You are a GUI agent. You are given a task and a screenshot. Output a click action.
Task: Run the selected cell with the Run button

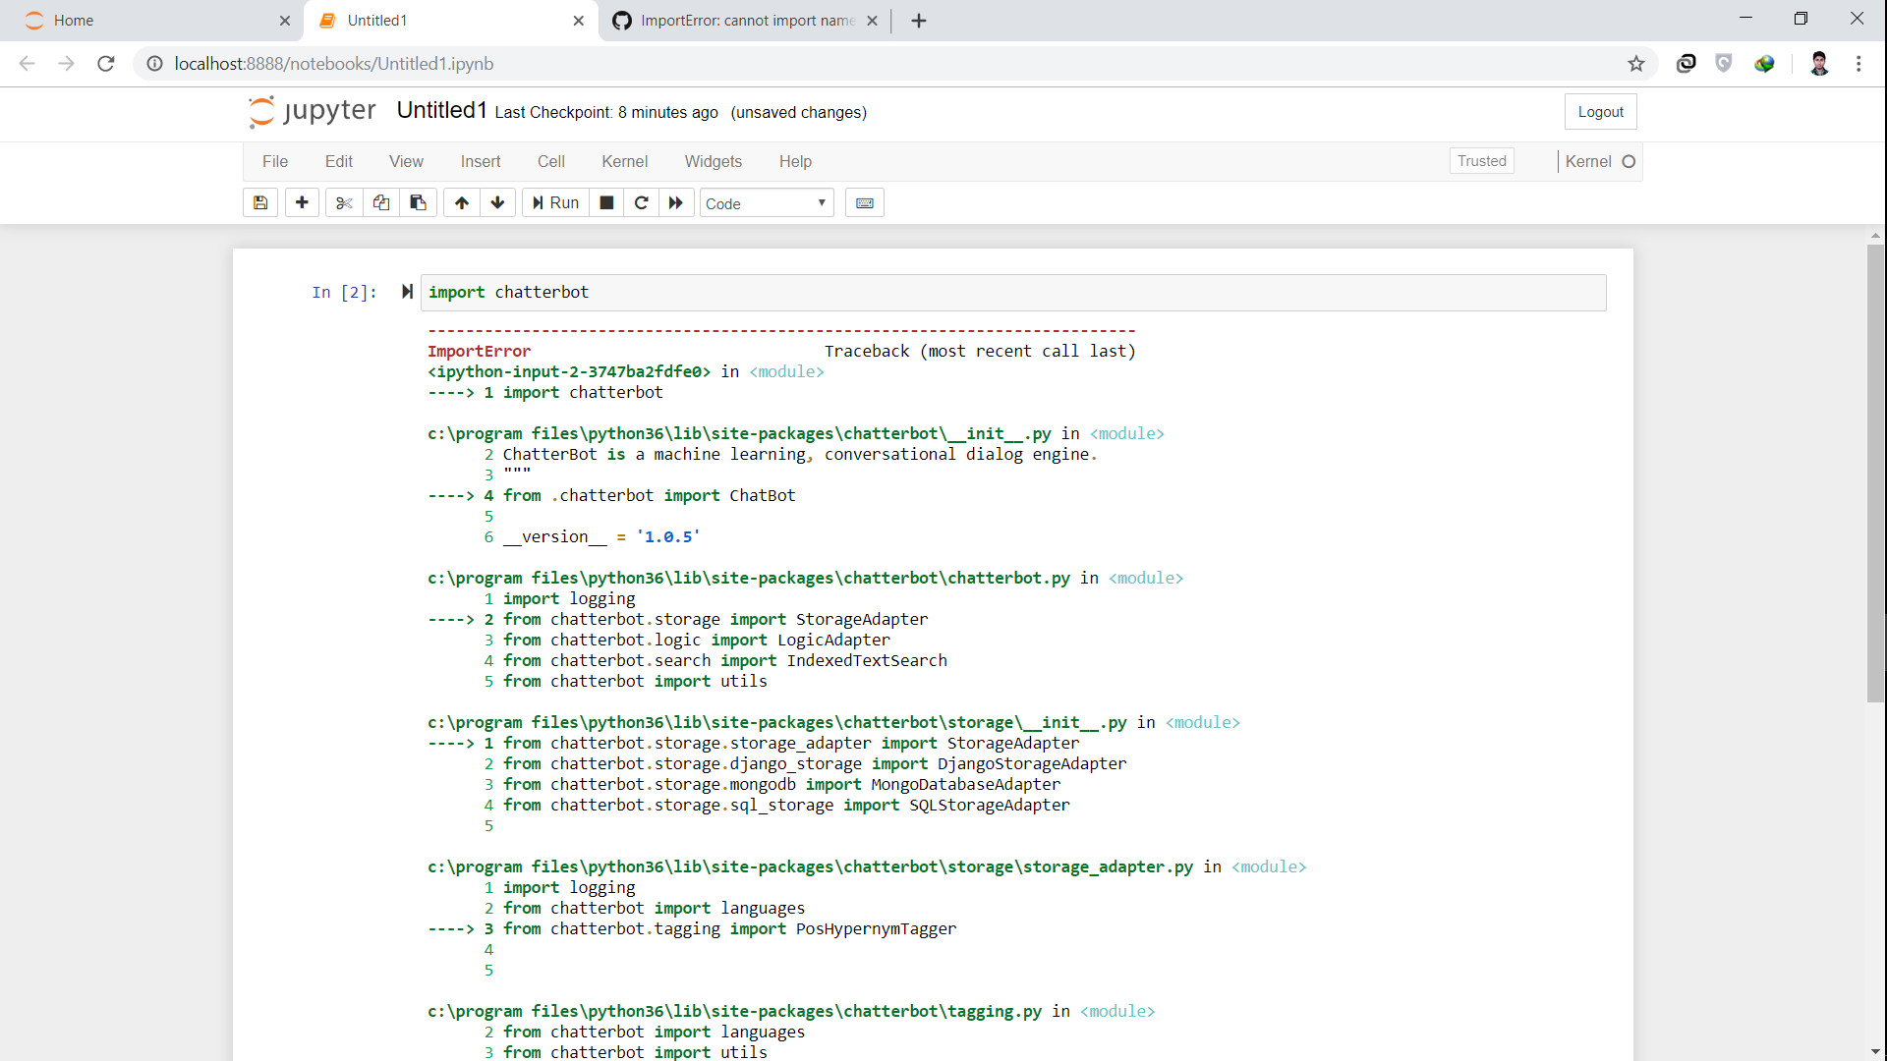point(554,202)
